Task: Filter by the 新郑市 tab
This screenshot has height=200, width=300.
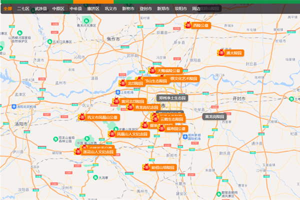Action: point(163,8)
